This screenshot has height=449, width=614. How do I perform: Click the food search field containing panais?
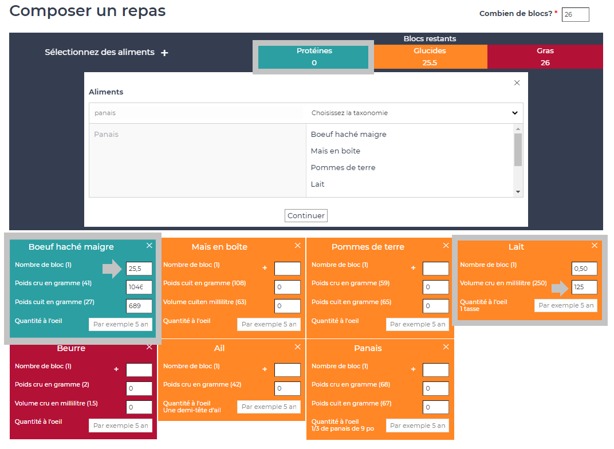pyautogui.click(x=196, y=113)
